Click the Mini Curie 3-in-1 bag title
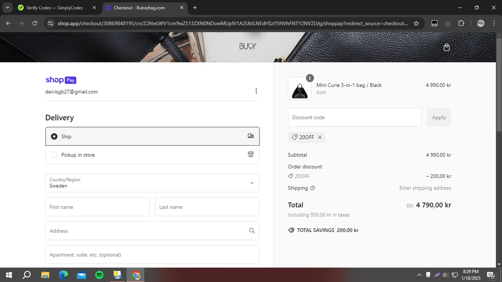 click(349, 85)
